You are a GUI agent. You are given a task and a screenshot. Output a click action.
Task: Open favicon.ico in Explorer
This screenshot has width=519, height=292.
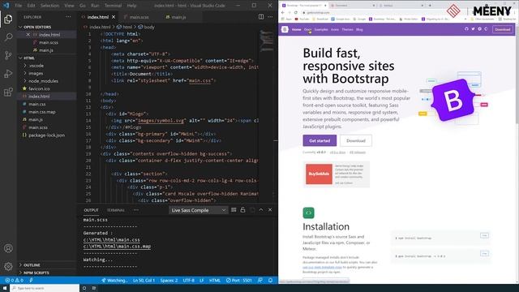(39, 88)
